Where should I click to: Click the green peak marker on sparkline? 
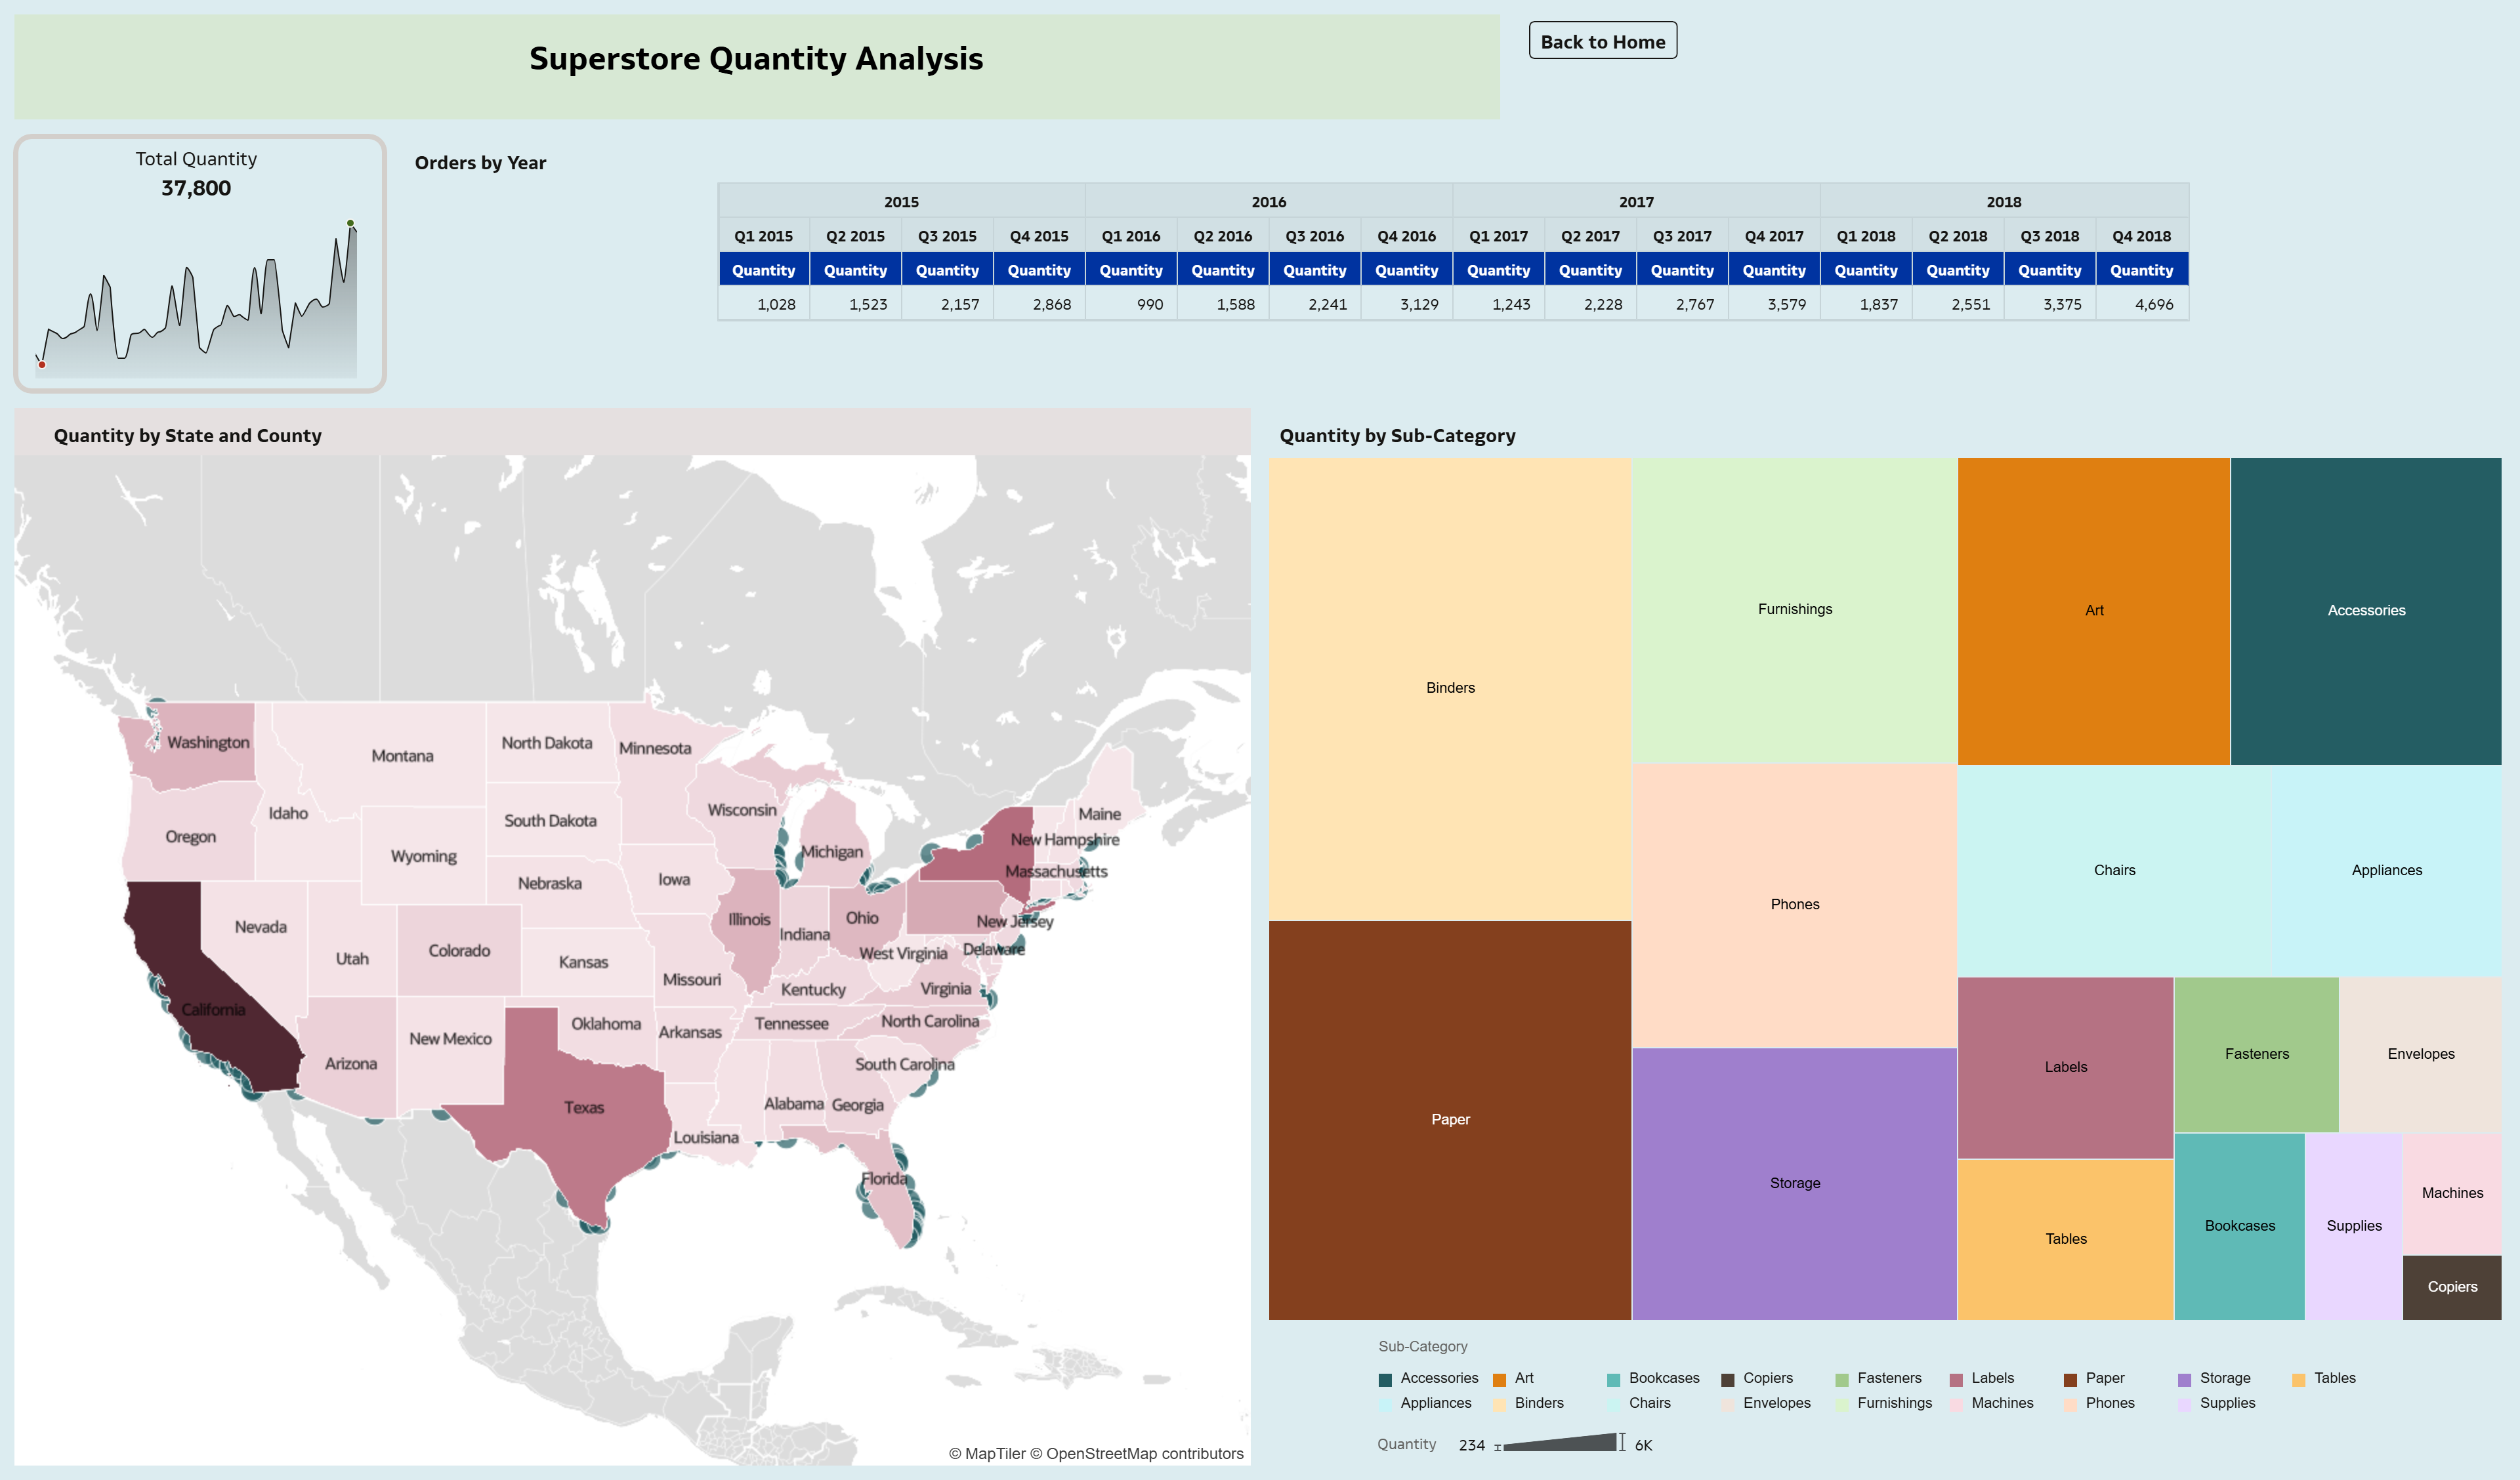[350, 223]
